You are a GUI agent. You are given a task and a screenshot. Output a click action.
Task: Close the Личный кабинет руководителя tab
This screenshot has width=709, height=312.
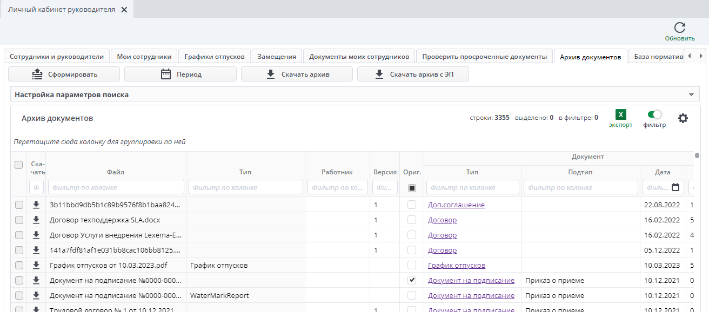click(124, 10)
